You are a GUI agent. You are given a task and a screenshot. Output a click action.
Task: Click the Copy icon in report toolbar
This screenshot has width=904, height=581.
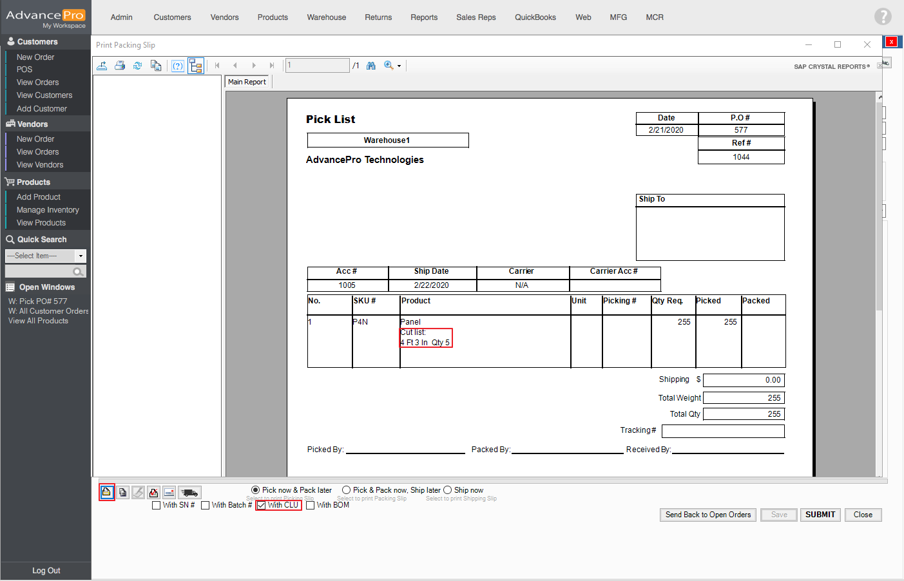click(x=156, y=66)
